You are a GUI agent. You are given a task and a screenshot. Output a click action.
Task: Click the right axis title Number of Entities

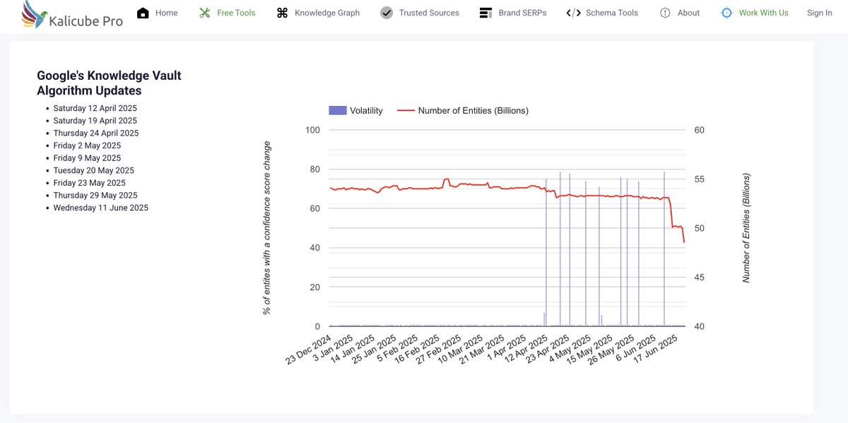coord(746,228)
